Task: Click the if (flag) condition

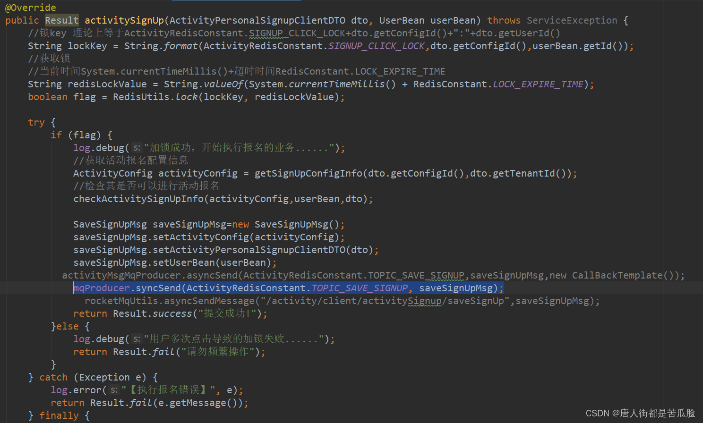Action: click(x=76, y=135)
